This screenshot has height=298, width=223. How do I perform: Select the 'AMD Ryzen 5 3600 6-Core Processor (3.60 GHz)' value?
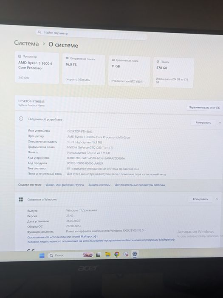(99, 137)
